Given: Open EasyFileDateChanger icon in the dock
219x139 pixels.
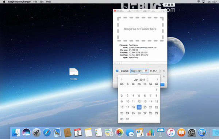Looking at the screenshot, I should coord(202,132).
